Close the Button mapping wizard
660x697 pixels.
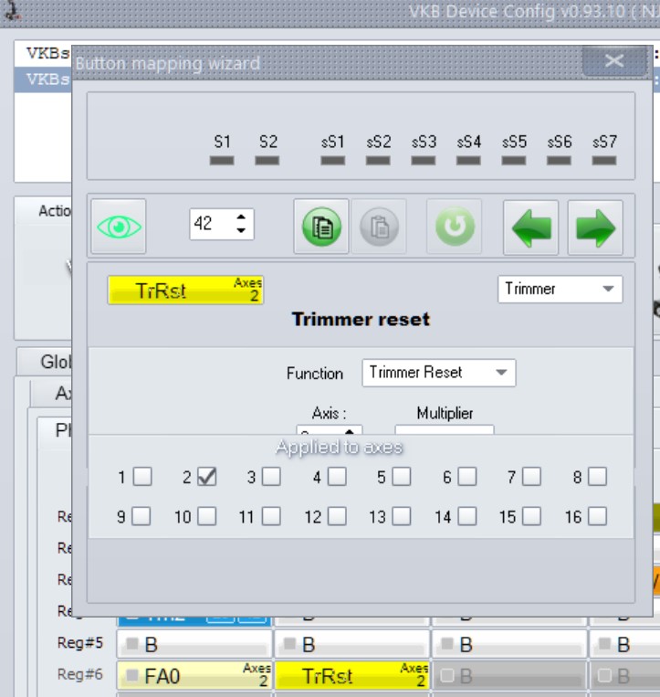[613, 61]
